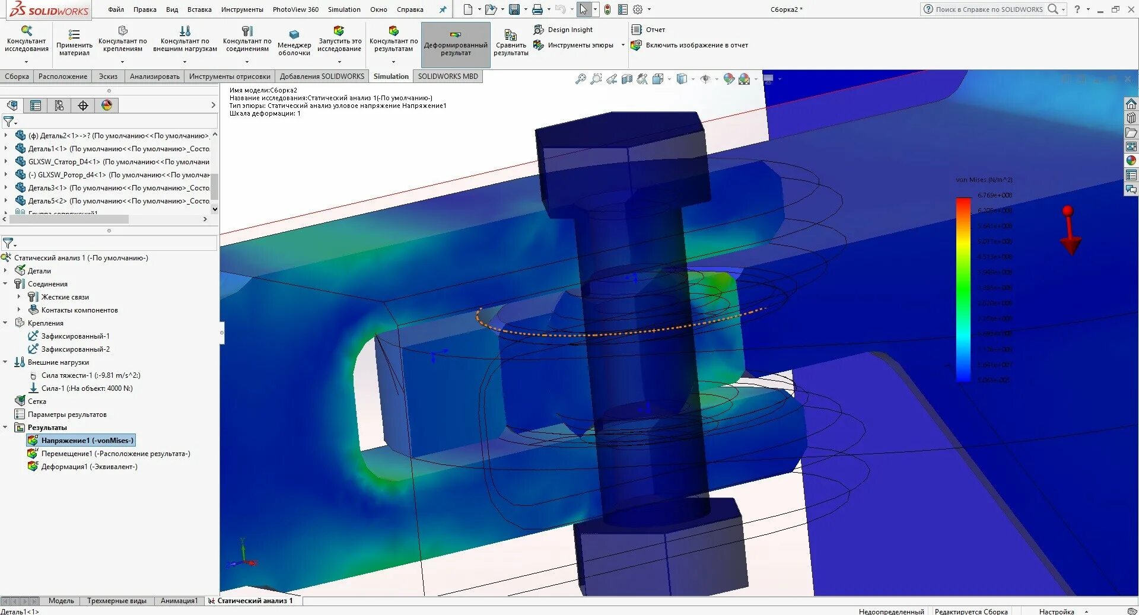Open the task pane Home icon
Image resolution: width=1139 pixels, height=615 pixels.
[x=1131, y=104]
